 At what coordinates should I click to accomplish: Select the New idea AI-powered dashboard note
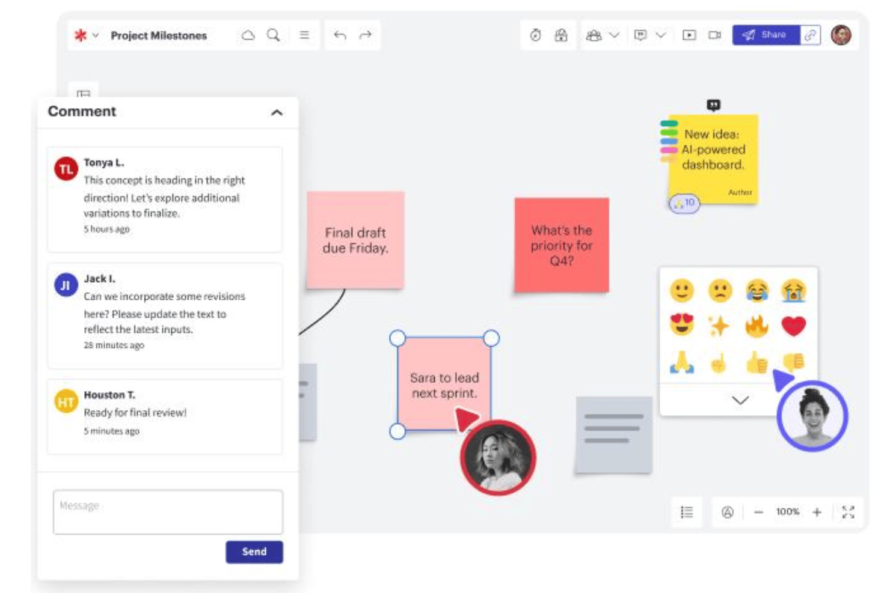point(713,159)
